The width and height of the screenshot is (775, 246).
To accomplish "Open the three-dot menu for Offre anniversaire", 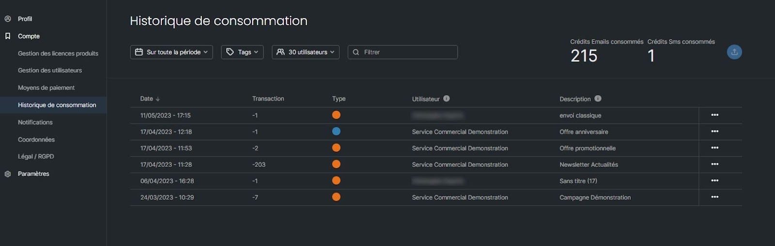I will 714,131.
